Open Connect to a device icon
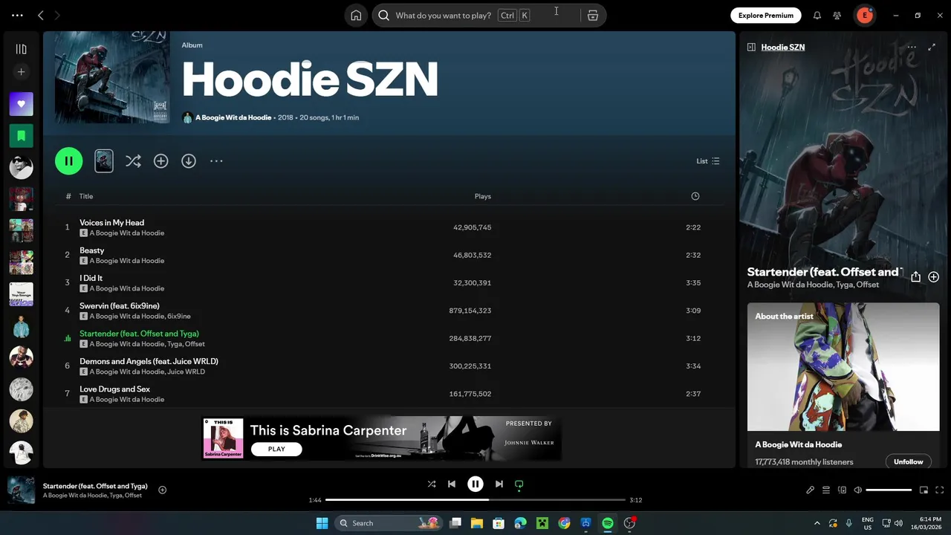Image resolution: width=951 pixels, height=535 pixels. tap(843, 490)
